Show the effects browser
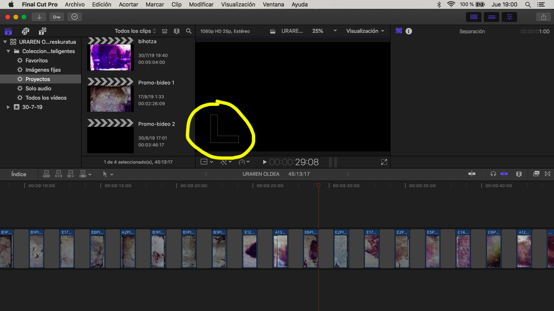 coord(536,174)
